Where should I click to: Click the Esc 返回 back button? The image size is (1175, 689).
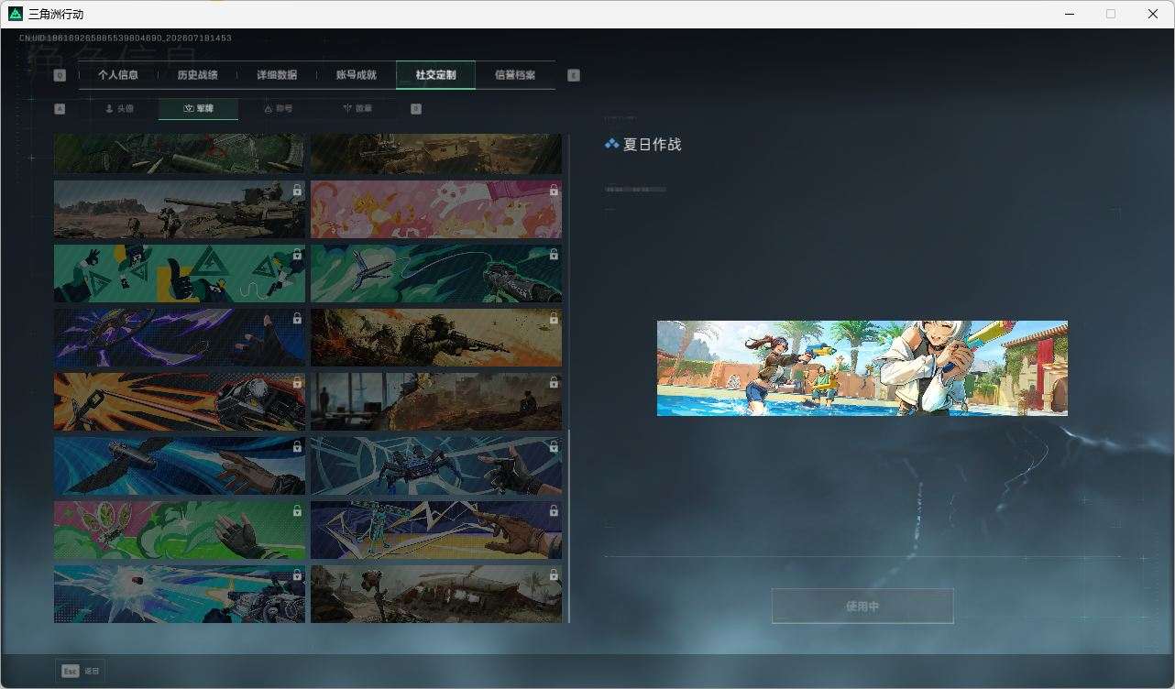pos(81,671)
